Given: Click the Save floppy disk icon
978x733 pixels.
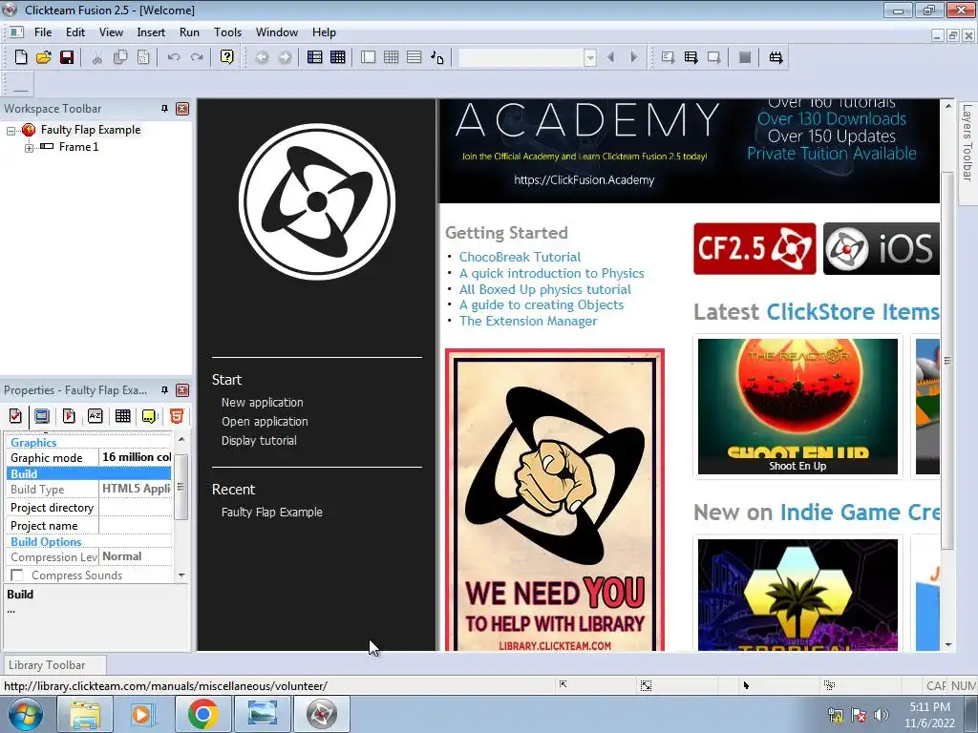Looking at the screenshot, I should pyautogui.click(x=67, y=57).
